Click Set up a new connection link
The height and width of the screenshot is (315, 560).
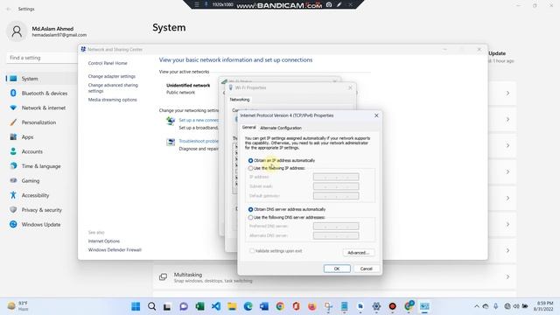pyautogui.click(x=199, y=121)
